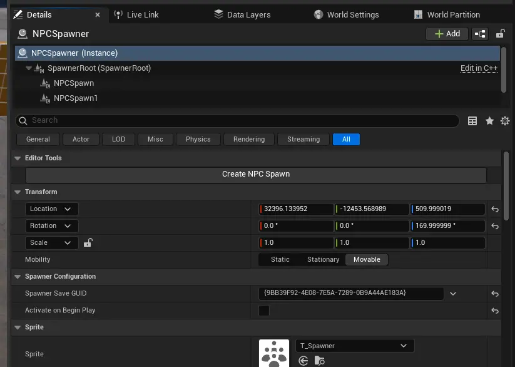The height and width of the screenshot is (367, 515).
Task: Set Mobility to Static
Action: coord(280,259)
